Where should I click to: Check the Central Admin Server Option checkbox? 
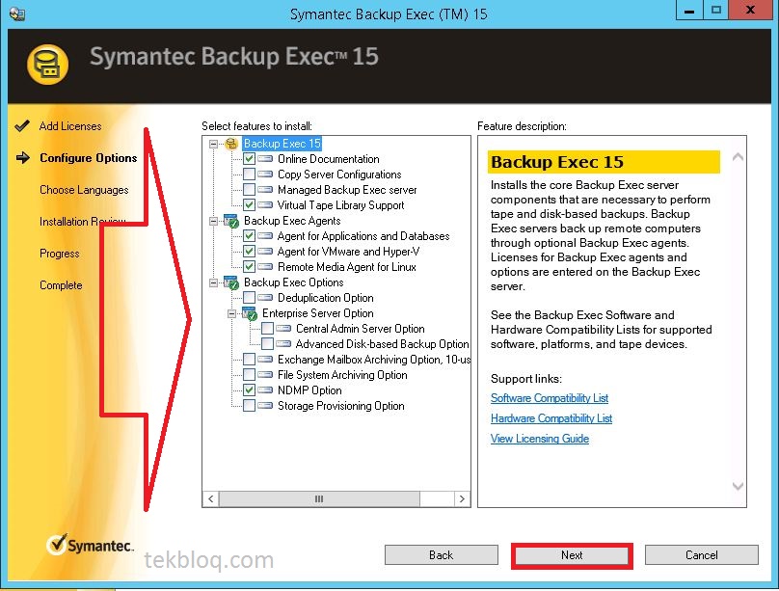click(268, 329)
